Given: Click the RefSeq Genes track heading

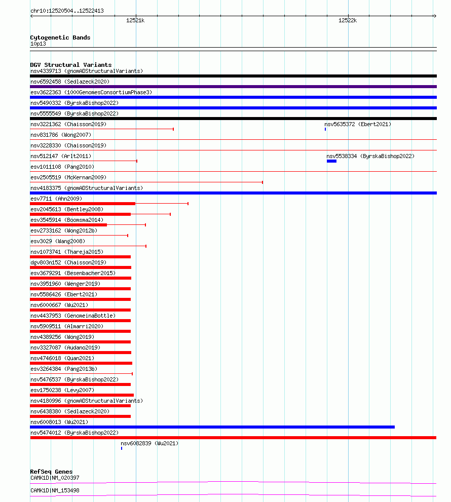Looking at the screenshot, I should (x=51, y=472).
